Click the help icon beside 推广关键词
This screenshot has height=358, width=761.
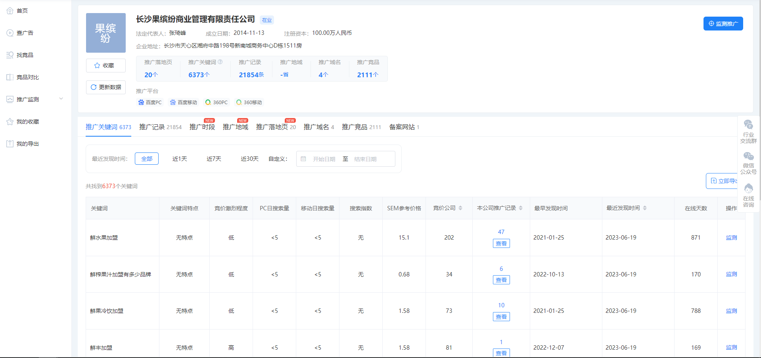pyautogui.click(x=220, y=62)
